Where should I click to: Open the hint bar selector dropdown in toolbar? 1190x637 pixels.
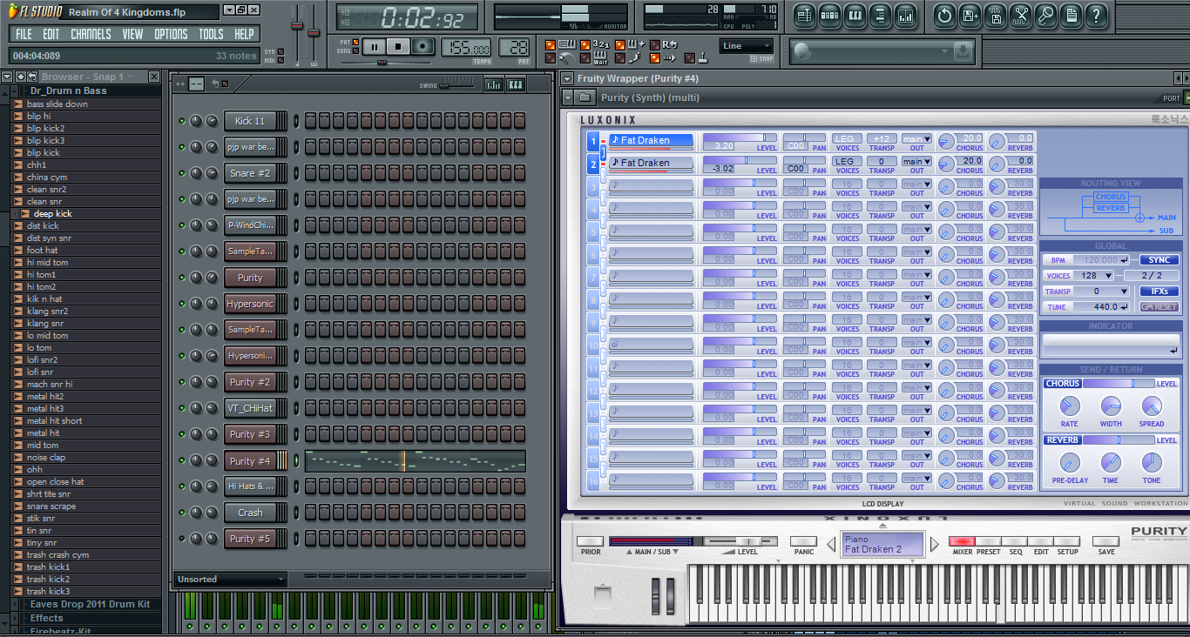945,52
